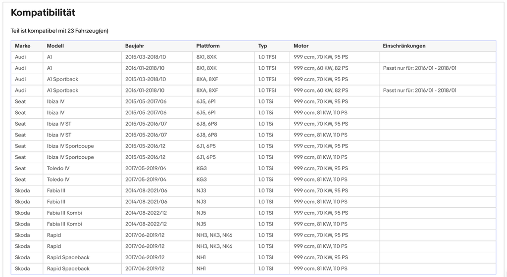This screenshot has width=507, height=277.
Task: Click 'Seat' in Toledo IV 95 PS row
Action: (x=20, y=169)
